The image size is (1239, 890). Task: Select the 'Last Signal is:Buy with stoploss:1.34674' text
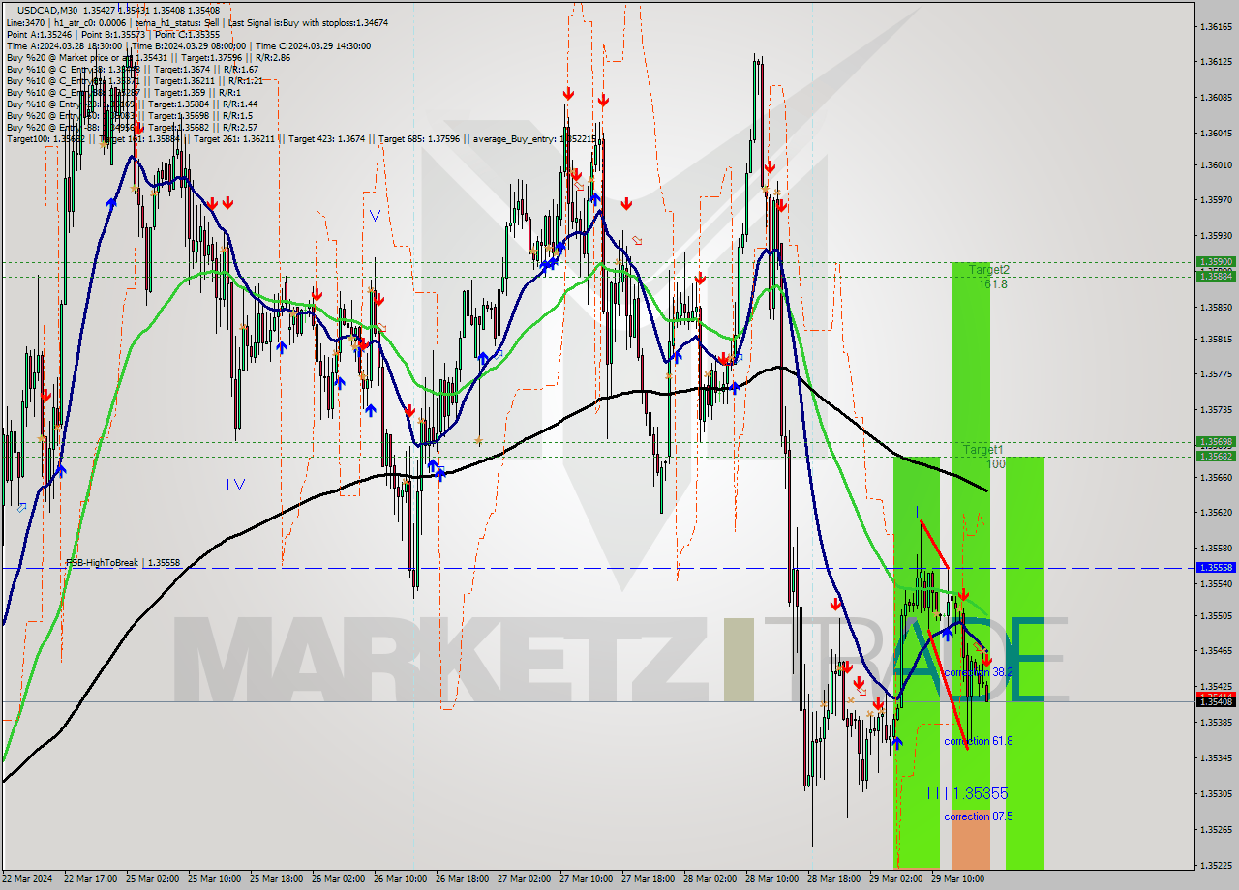(308, 22)
